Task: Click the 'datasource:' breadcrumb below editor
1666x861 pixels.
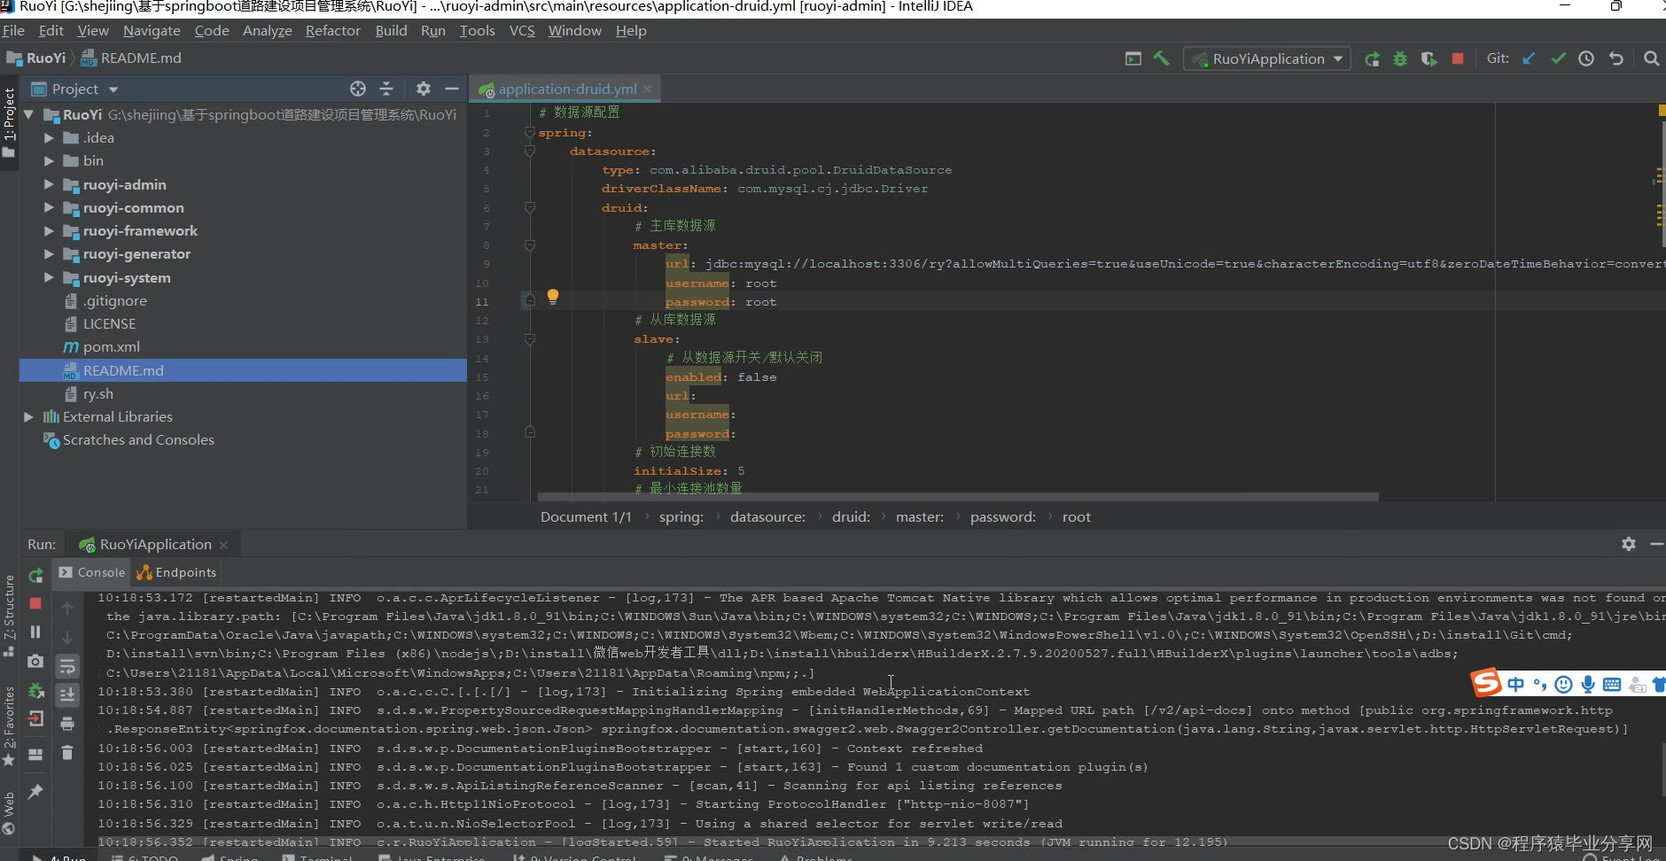Action: [x=767, y=516]
